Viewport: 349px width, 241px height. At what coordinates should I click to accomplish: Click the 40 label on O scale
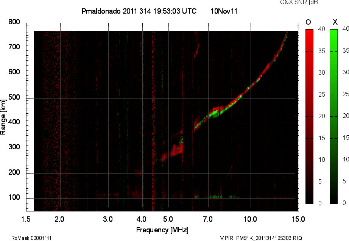tap(322, 29)
